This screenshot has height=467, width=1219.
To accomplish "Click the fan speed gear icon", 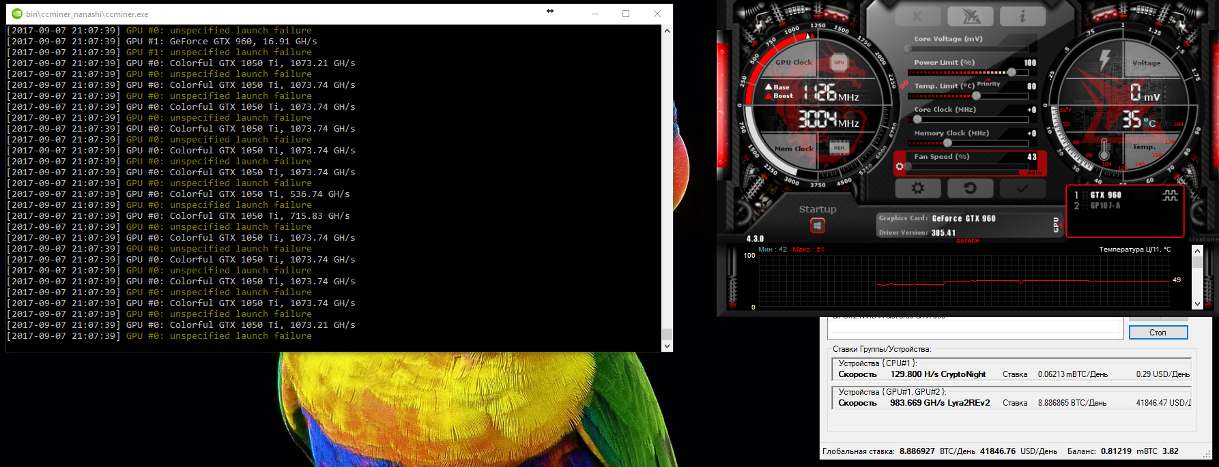I will pyautogui.click(x=900, y=166).
